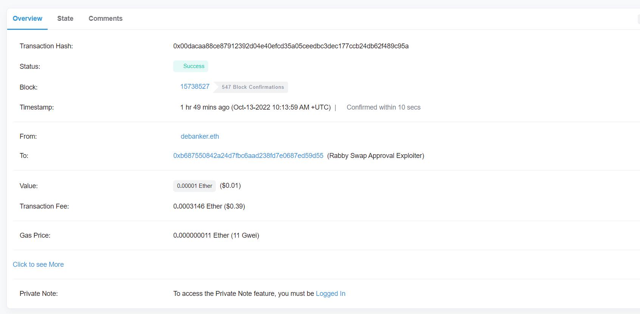Open the Comments tab

coord(105,19)
